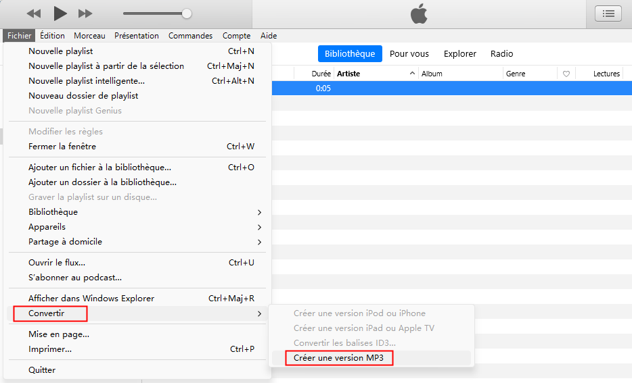Click the rewind previous track button
Screen dimensions: 632x383
(34, 14)
